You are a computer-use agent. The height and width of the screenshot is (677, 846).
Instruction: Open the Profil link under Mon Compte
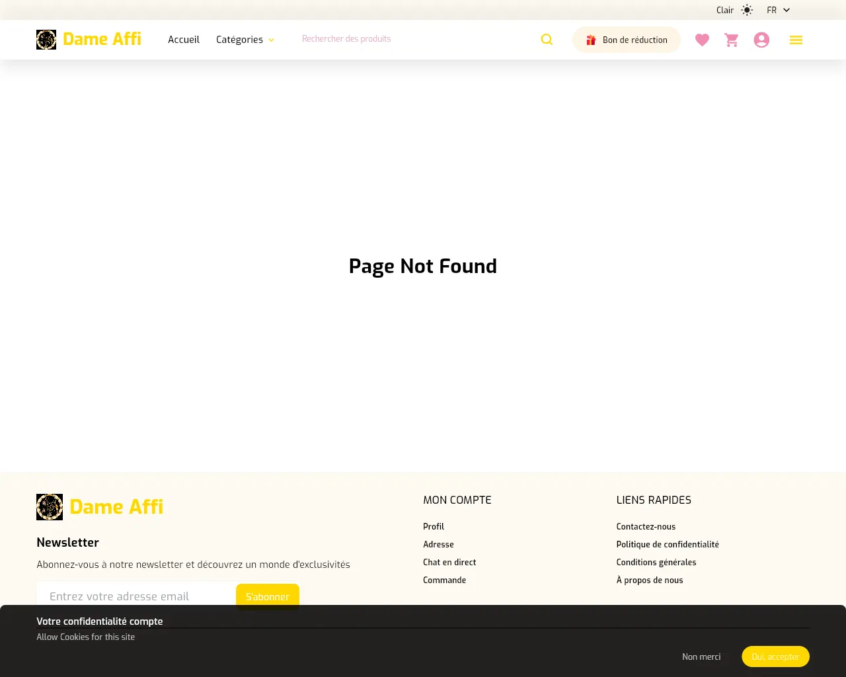(434, 526)
